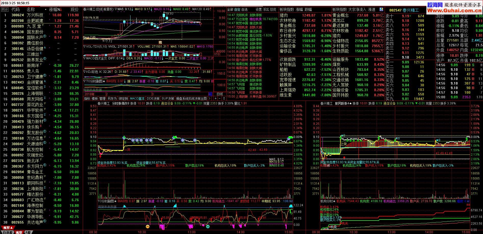Click the red 买 arrow on 股民盼涨4 chart
This screenshot has width=483, height=234.
pos(344,158)
